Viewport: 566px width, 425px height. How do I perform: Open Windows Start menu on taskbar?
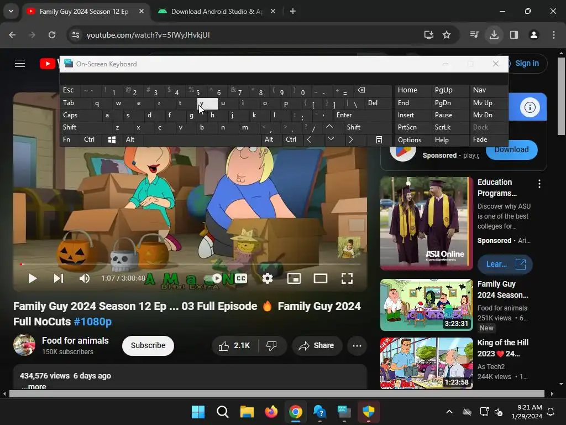click(198, 412)
